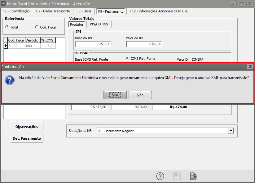This screenshot has height=183, width=255.
Task: Click the VD application icon in title bar
Action: tap(4, 4)
